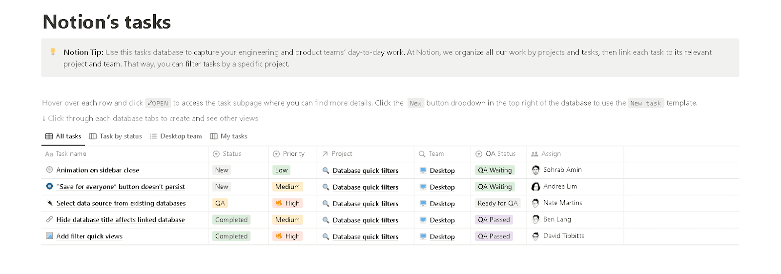
Task: Click the link icon beside Hide database title task
Action: click(x=49, y=219)
